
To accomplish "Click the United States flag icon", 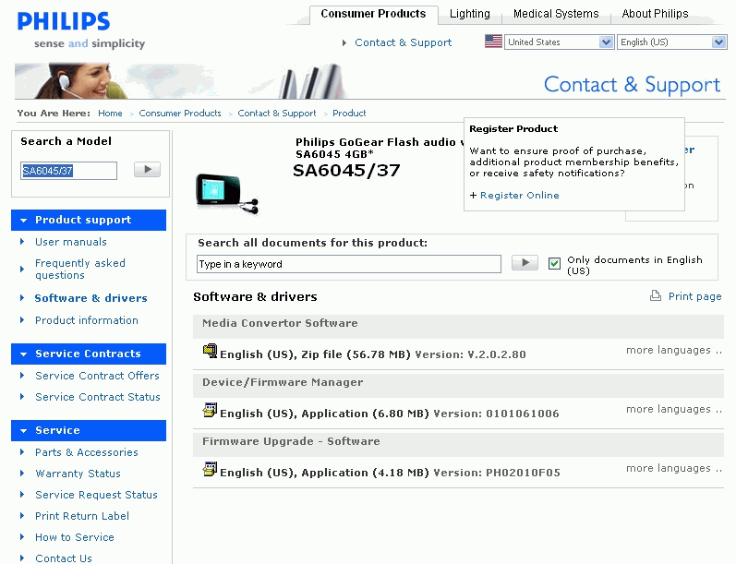I will [493, 42].
